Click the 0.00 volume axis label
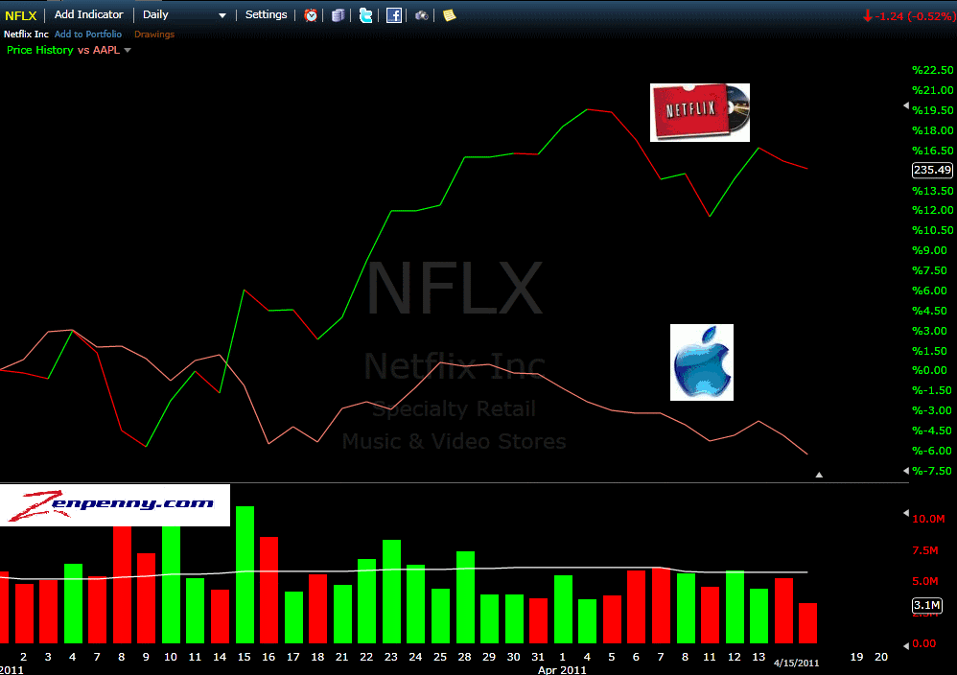This screenshot has height=675, width=957. tap(924, 643)
